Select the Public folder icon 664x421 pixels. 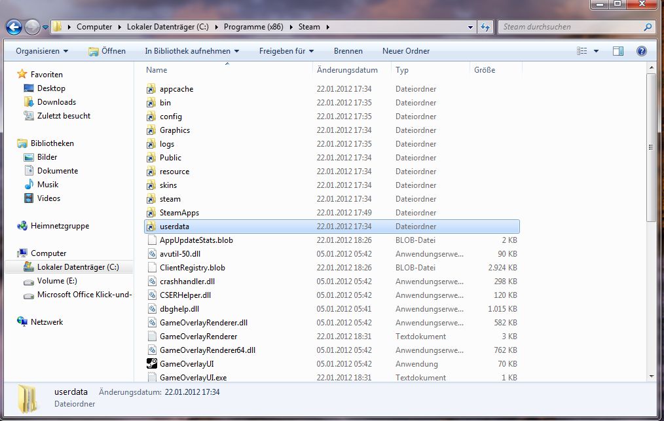point(151,158)
